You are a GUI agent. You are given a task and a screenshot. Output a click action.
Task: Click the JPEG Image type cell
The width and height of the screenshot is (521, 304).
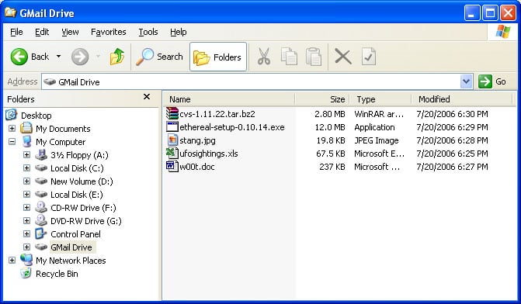click(x=377, y=140)
